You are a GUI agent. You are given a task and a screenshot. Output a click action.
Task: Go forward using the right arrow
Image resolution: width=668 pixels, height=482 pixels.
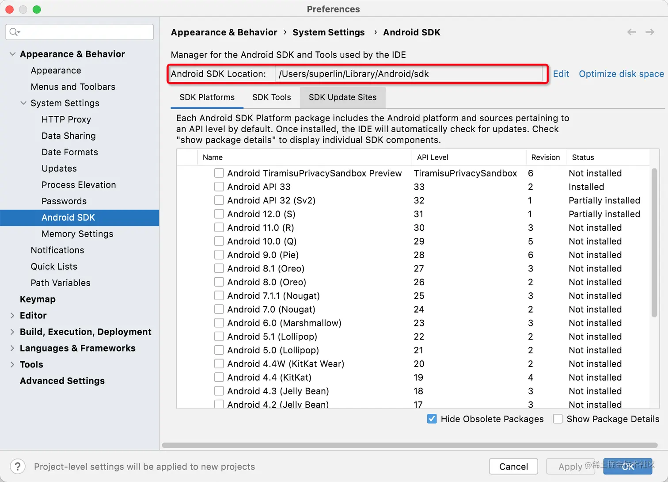650,32
